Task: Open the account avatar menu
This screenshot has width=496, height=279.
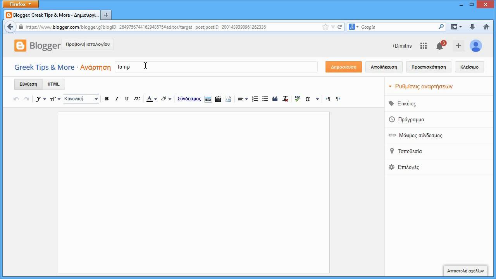Action: pyautogui.click(x=475, y=46)
